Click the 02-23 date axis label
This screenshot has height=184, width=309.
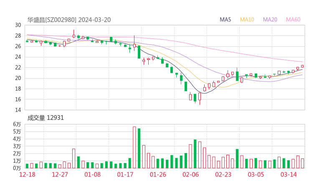tap(223, 174)
